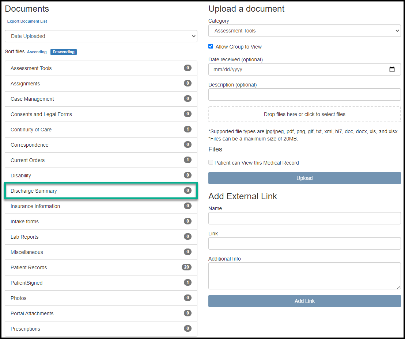Click the drop files area to select files
The width and height of the screenshot is (405, 339).
click(304, 114)
